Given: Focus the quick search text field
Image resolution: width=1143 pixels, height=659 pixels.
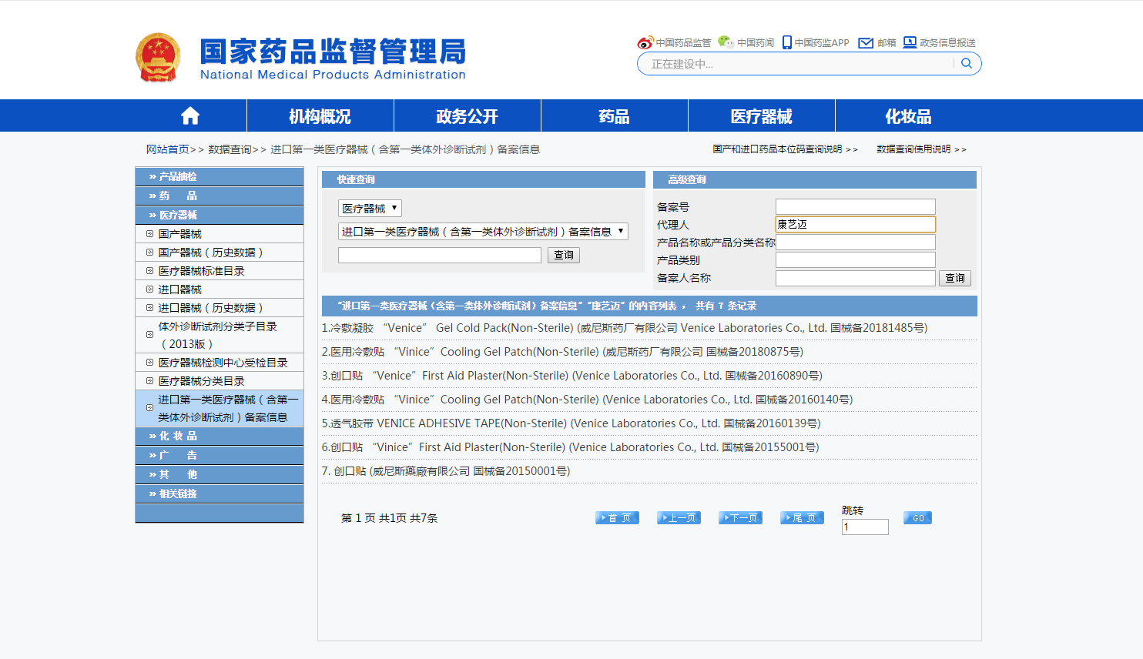Looking at the screenshot, I should click(440, 255).
